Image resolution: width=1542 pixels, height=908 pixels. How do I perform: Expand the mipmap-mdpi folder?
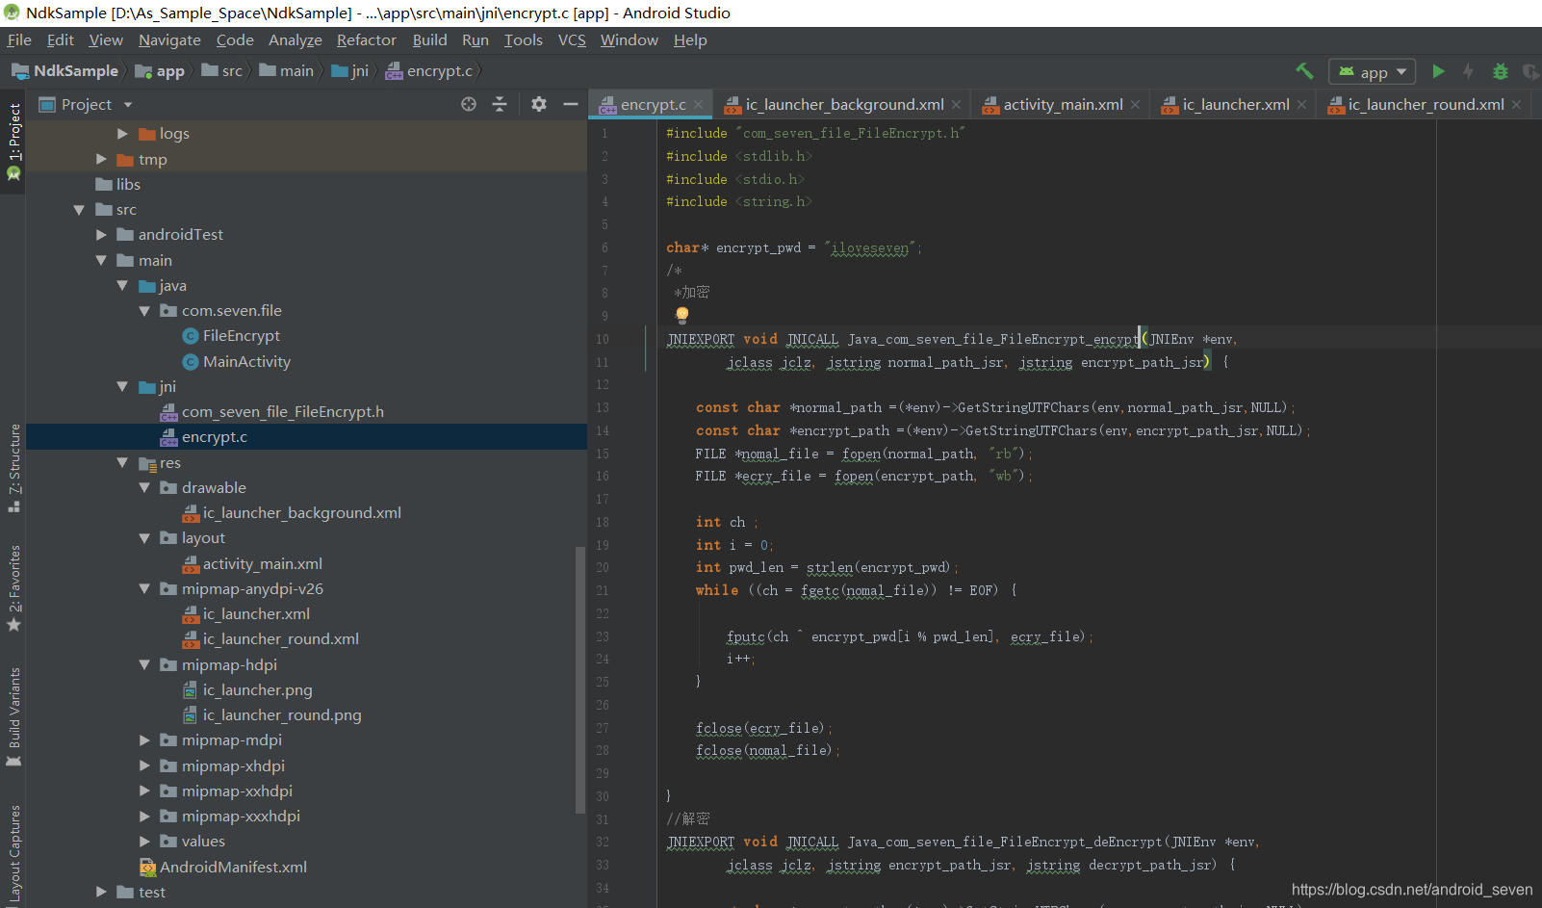tap(144, 739)
